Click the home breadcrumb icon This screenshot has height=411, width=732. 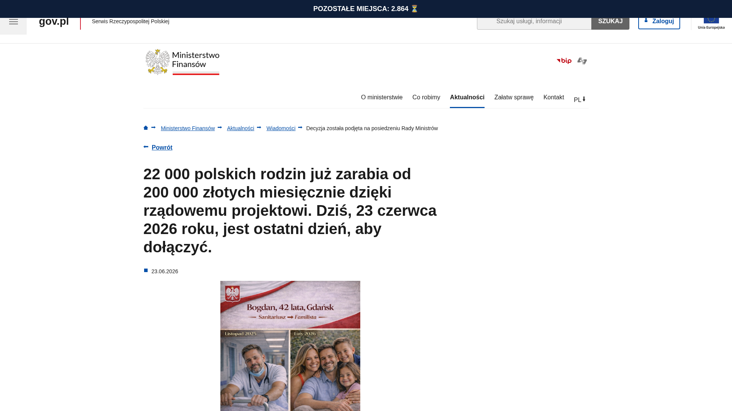(146, 128)
